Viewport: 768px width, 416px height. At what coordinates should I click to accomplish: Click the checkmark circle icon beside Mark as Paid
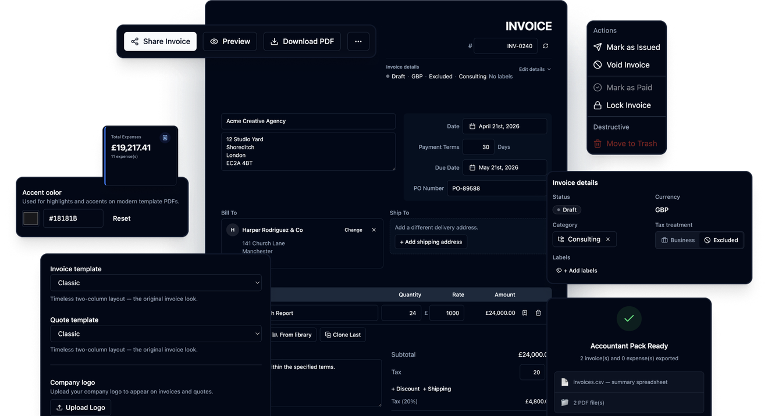coord(598,87)
